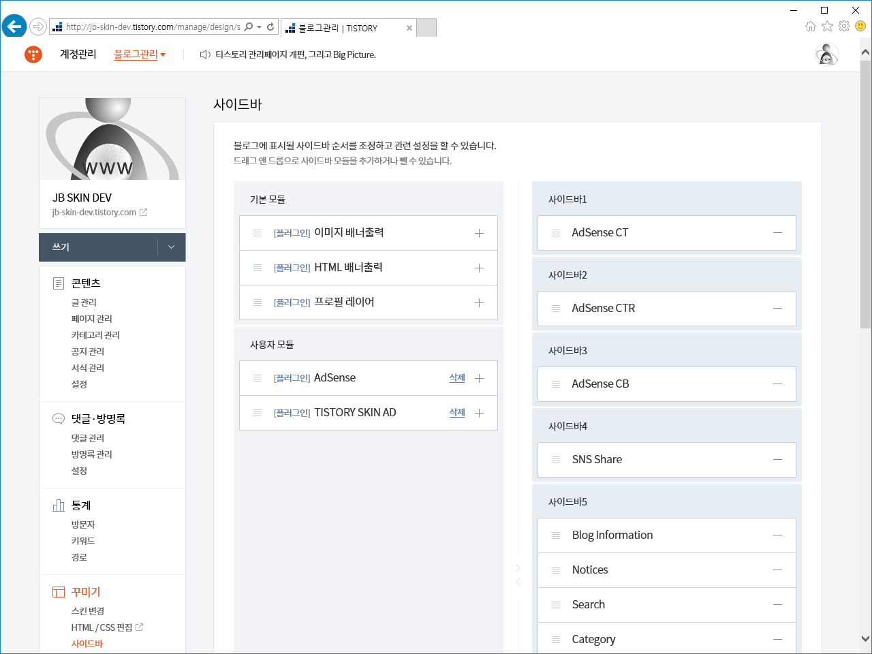Close the TISTORY browser tab
This screenshot has width=872, height=654.
(x=409, y=28)
